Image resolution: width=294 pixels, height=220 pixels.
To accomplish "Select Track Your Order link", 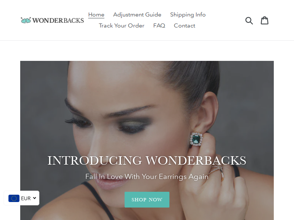I will coord(122,26).
